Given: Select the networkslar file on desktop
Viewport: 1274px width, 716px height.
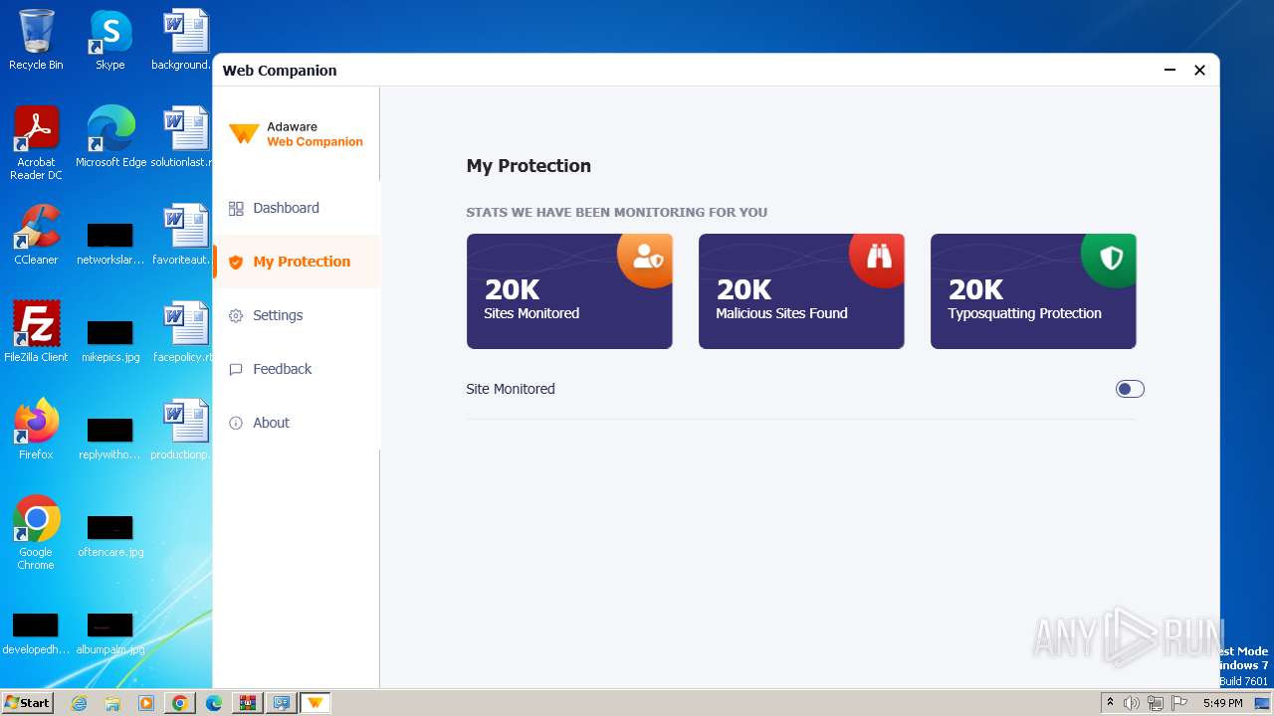Looking at the screenshot, I should coord(110,244).
